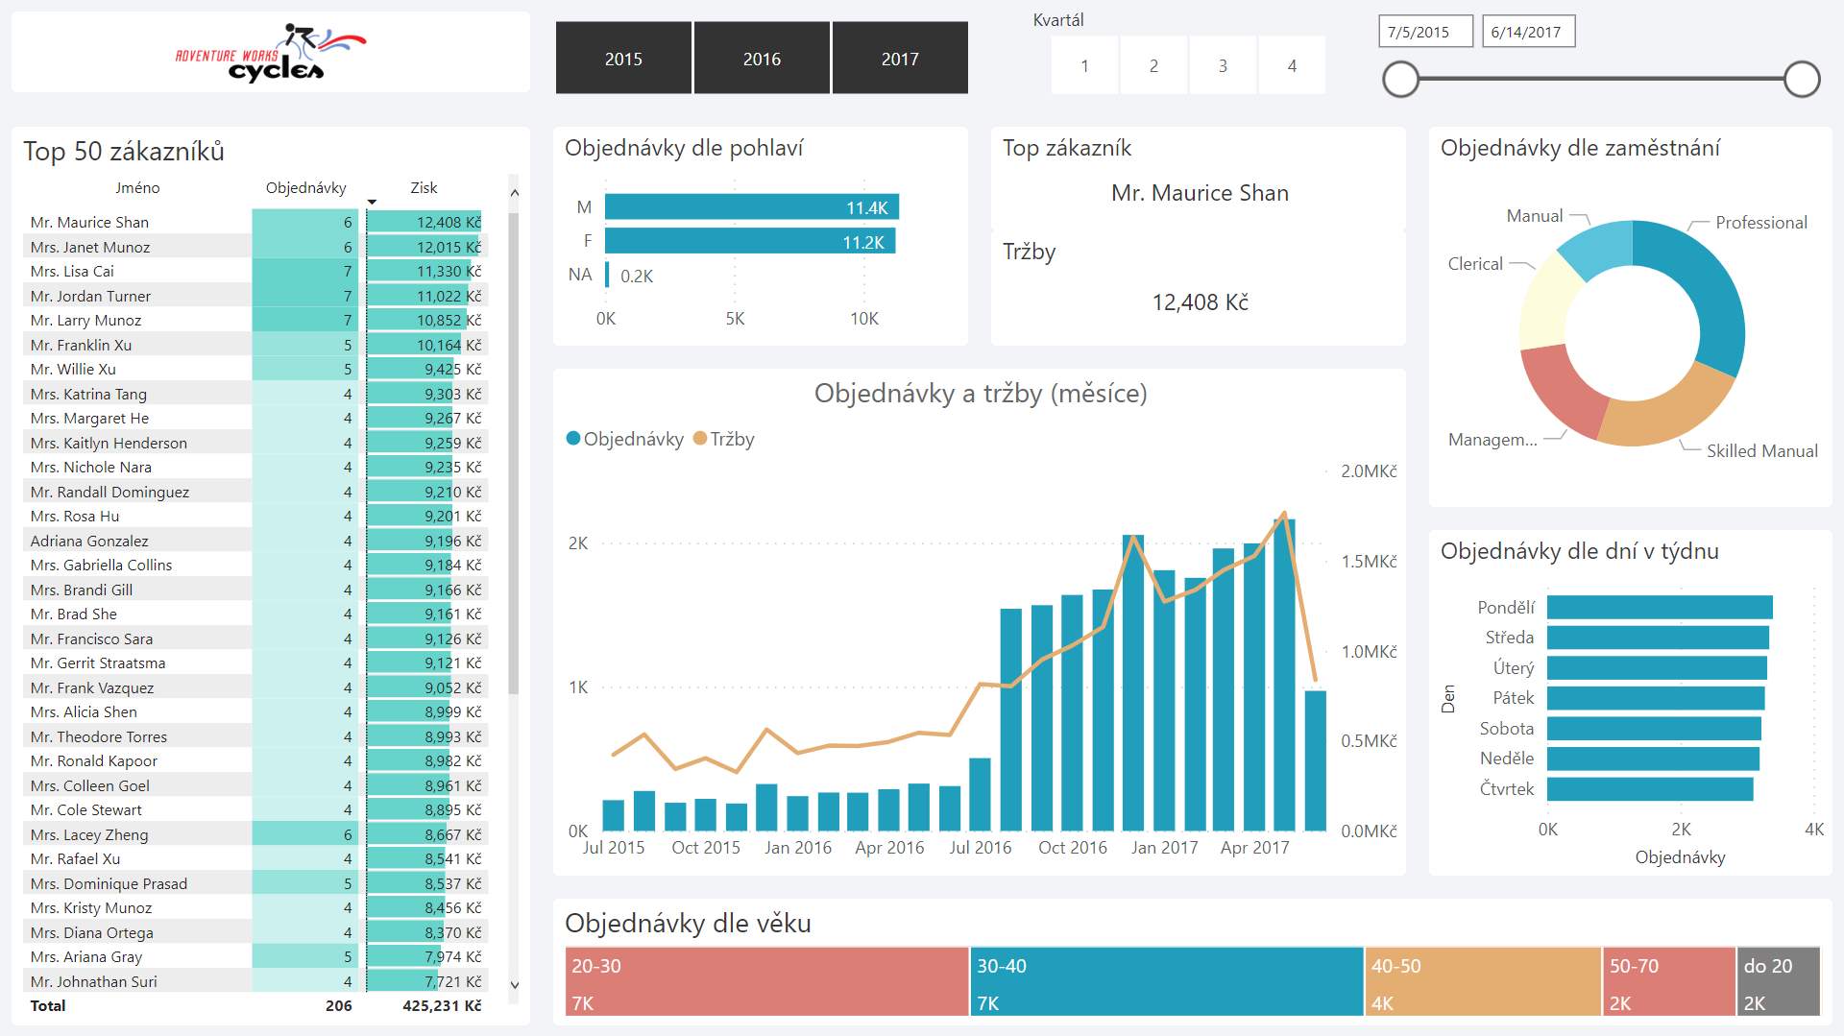The width and height of the screenshot is (1844, 1036).
Task: Click the sort arrow under Zisk header
Action: [372, 203]
